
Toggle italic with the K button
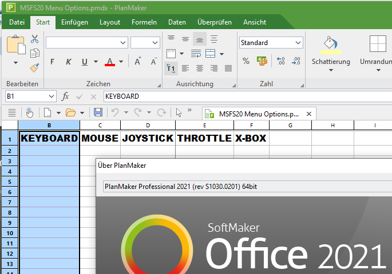tap(68, 62)
